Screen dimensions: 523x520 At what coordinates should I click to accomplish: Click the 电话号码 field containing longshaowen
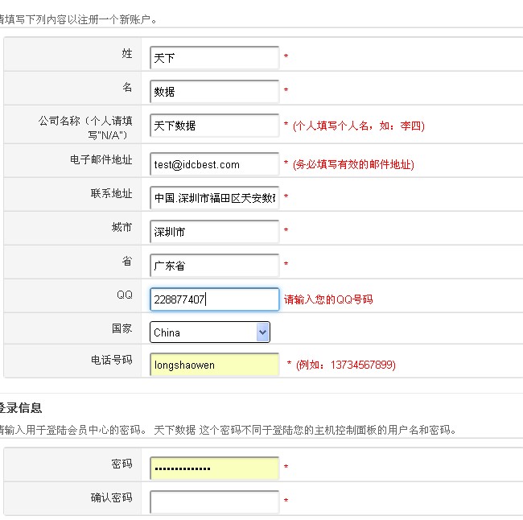click(214, 365)
